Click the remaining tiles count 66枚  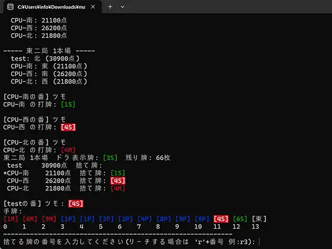point(163,158)
